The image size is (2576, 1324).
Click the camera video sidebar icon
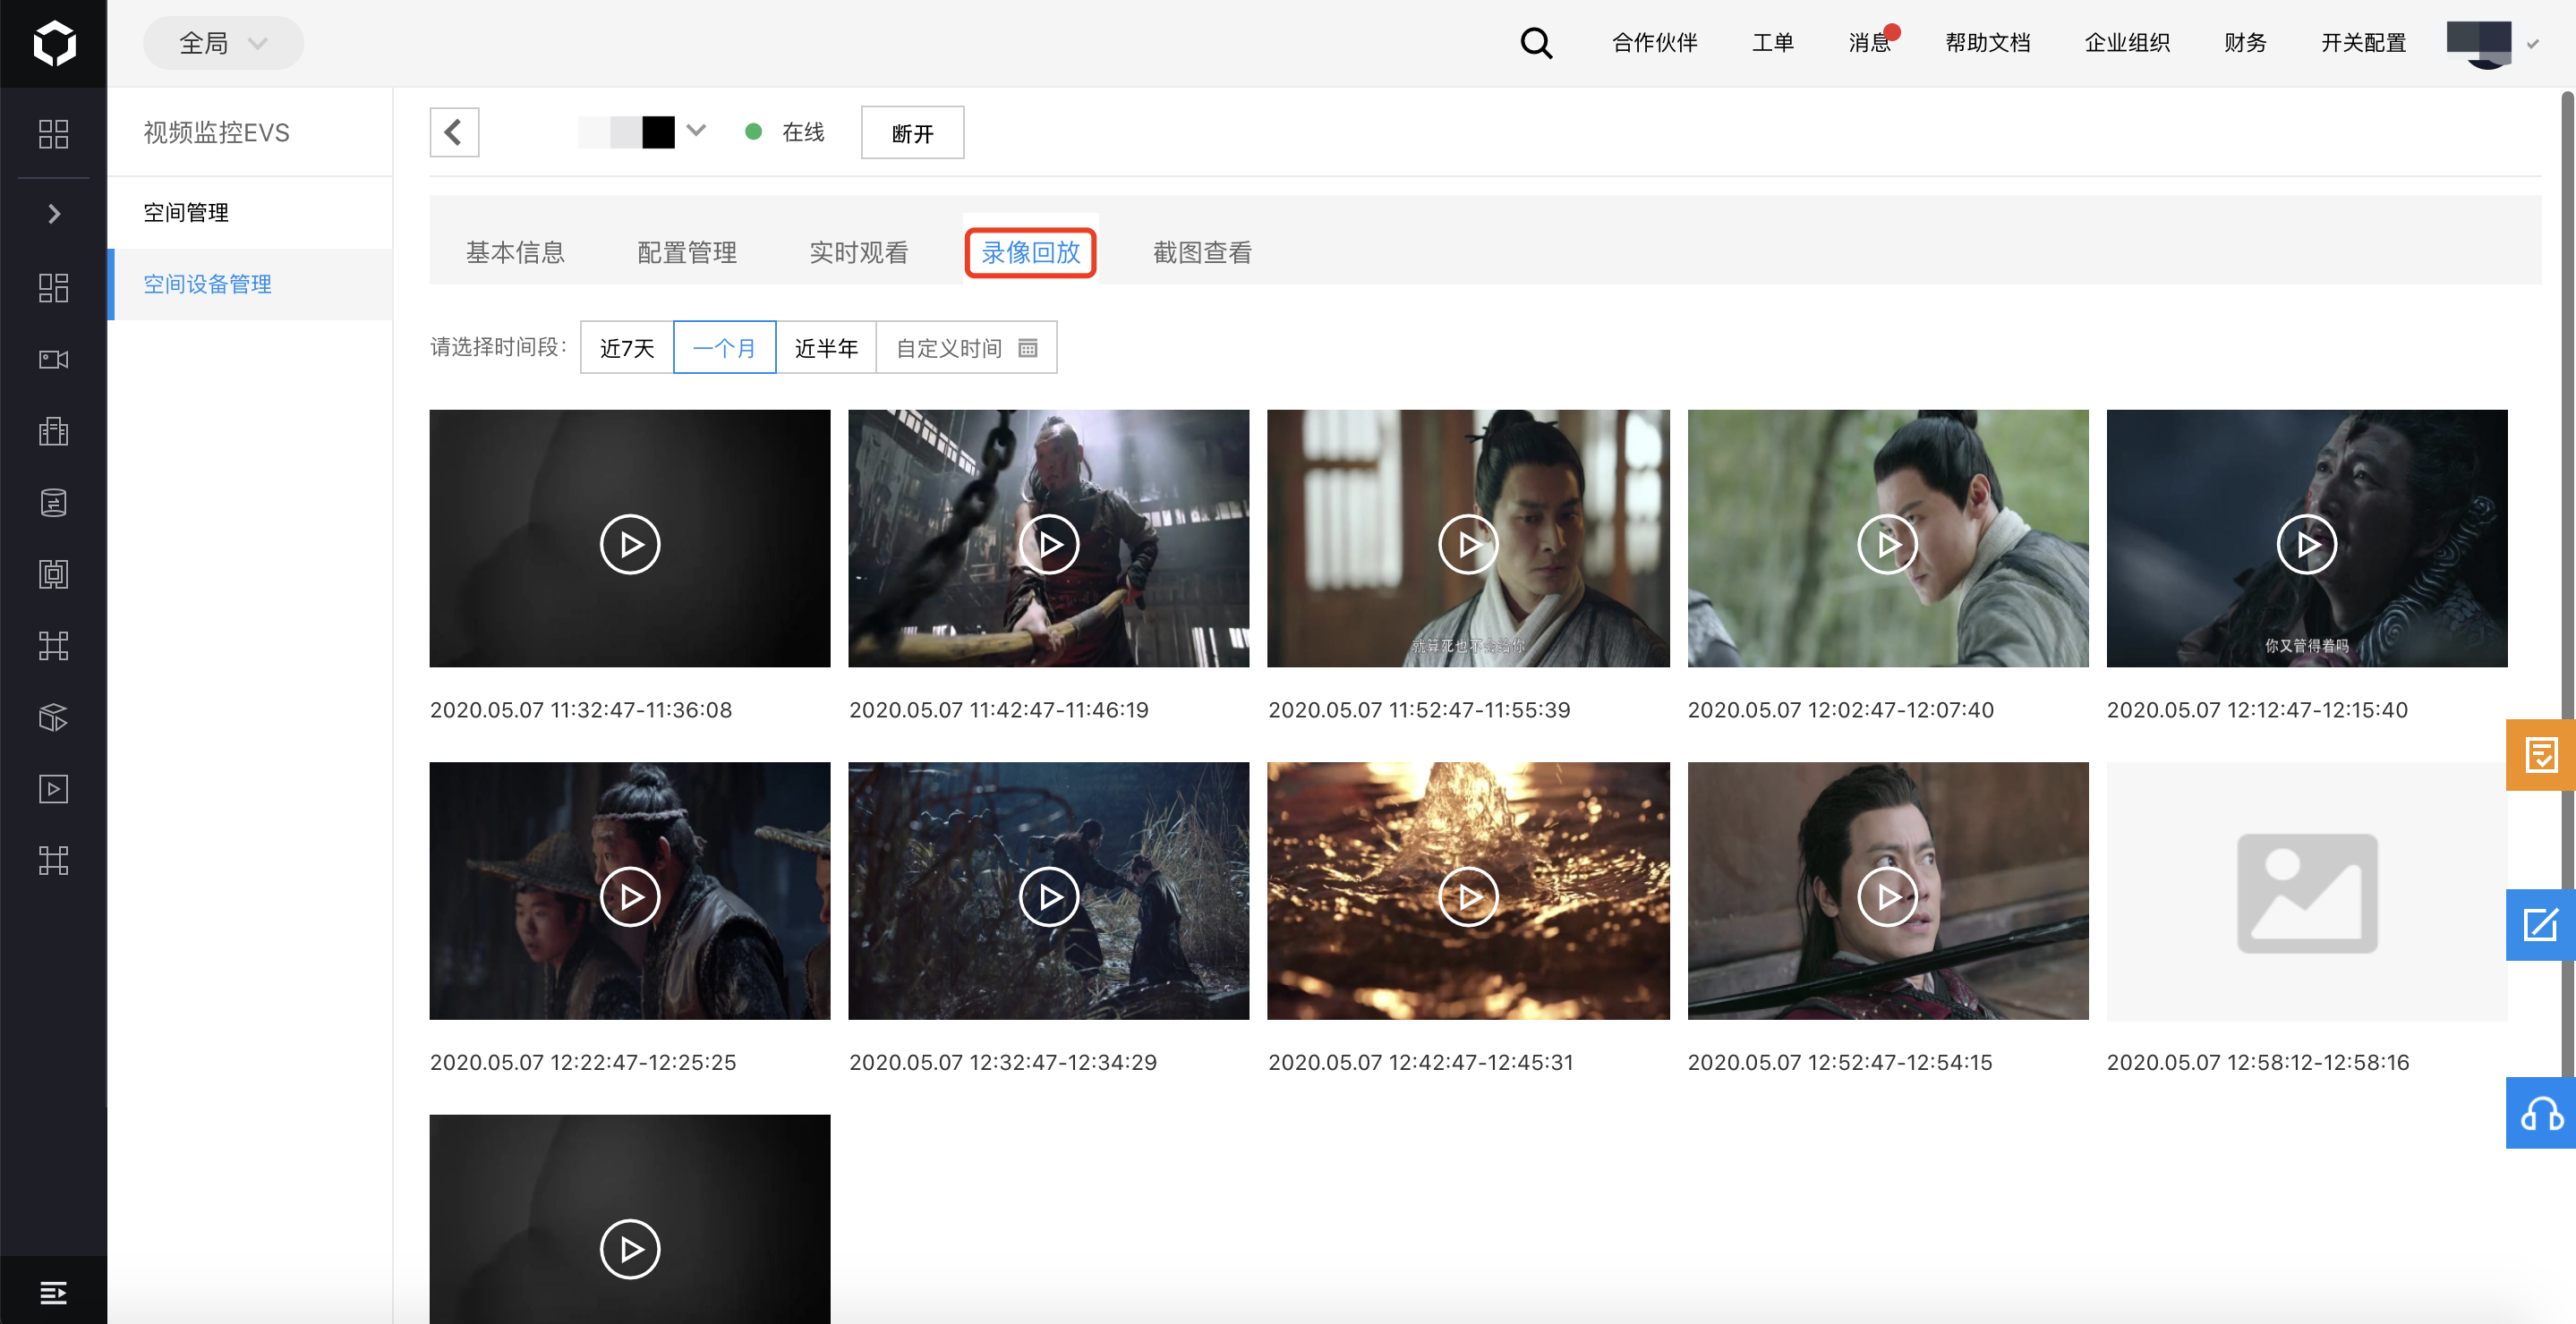coord(53,360)
